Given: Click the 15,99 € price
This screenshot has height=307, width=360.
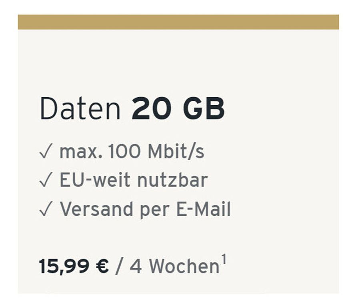Looking at the screenshot, I should click(x=74, y=267).
